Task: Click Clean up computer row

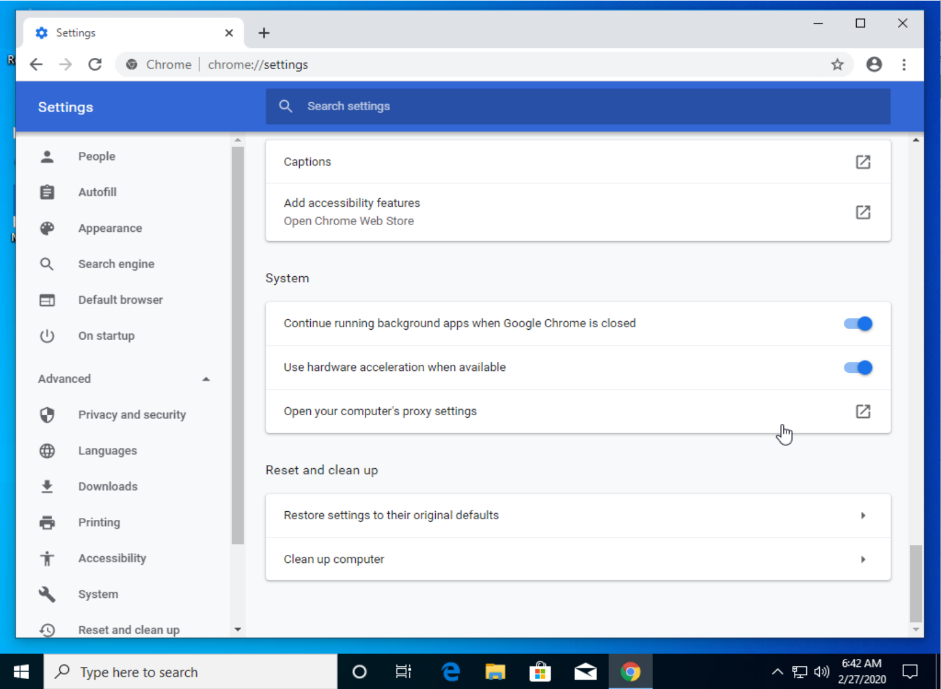Action: (x=578, y=559)
